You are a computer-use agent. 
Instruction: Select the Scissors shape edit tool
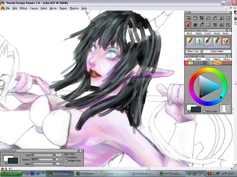point(228,24)
